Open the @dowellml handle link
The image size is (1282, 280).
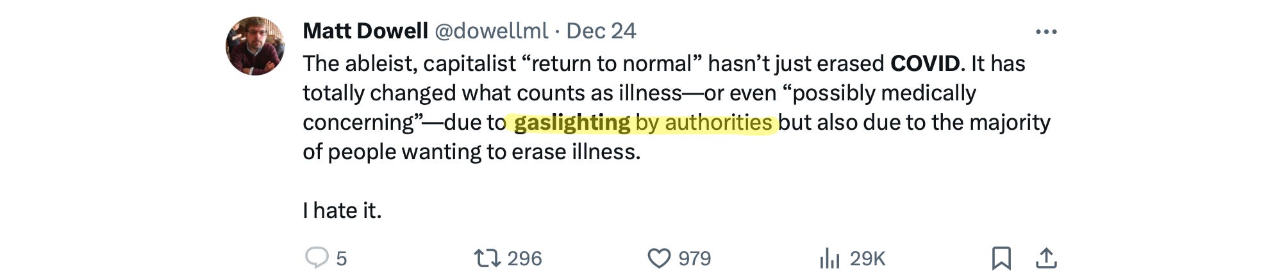click(492, 31)
